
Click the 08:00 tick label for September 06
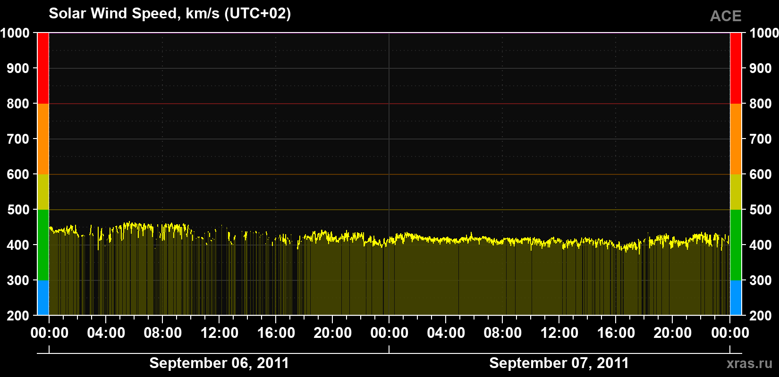coord(163,333)
